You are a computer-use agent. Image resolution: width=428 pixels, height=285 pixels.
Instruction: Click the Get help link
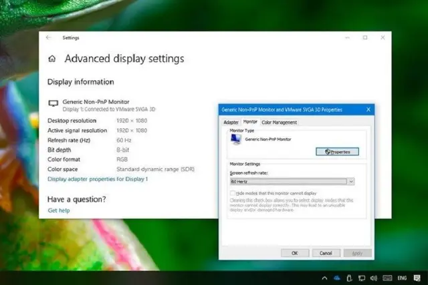pyautogui.click(x=59, y=210)
